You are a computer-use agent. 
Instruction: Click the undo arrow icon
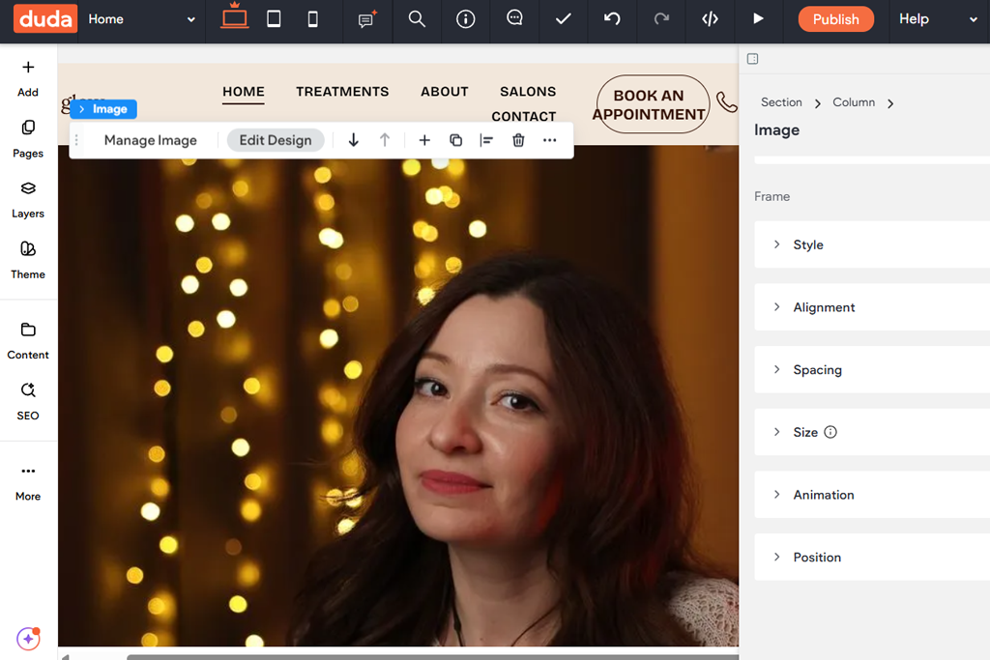[x=612, y=19]
